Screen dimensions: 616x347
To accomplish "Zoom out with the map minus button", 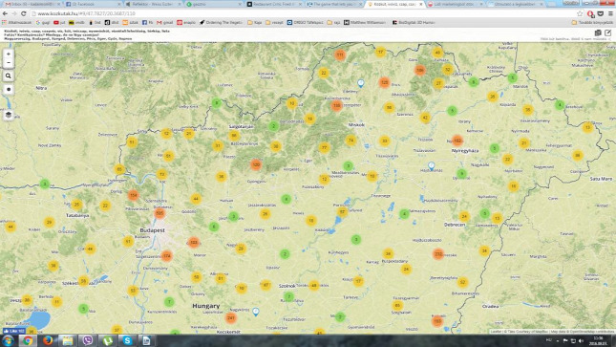I will pyautogui.click(x=9, y=63).
